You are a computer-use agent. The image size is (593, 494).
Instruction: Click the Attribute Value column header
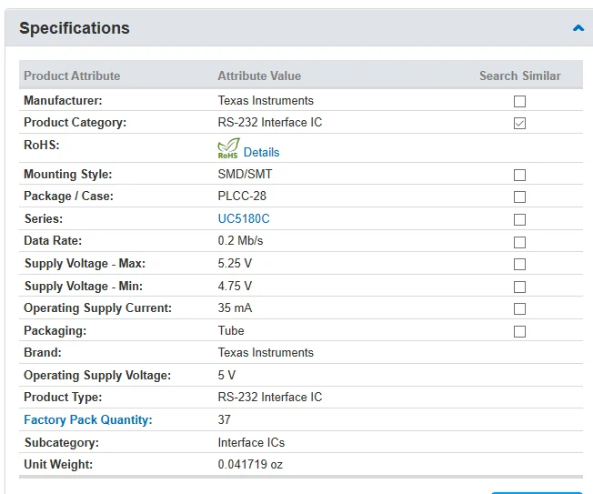259,76
